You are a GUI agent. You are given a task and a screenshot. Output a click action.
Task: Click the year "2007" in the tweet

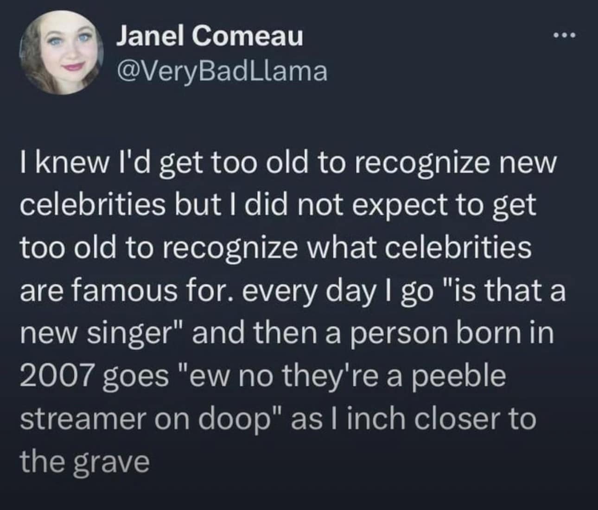click(x=55, y=376)
